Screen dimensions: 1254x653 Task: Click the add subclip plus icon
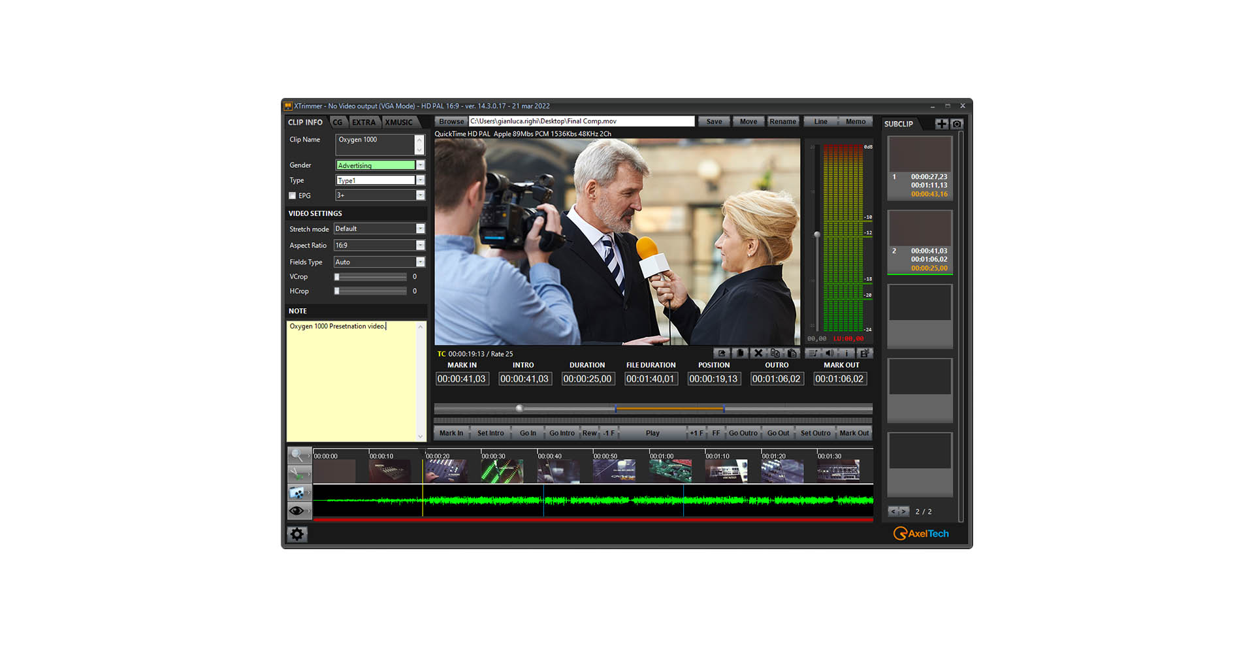coord(941,124)
